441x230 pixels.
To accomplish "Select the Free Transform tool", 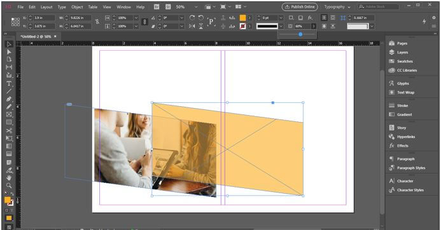I will tap(9, 138).
